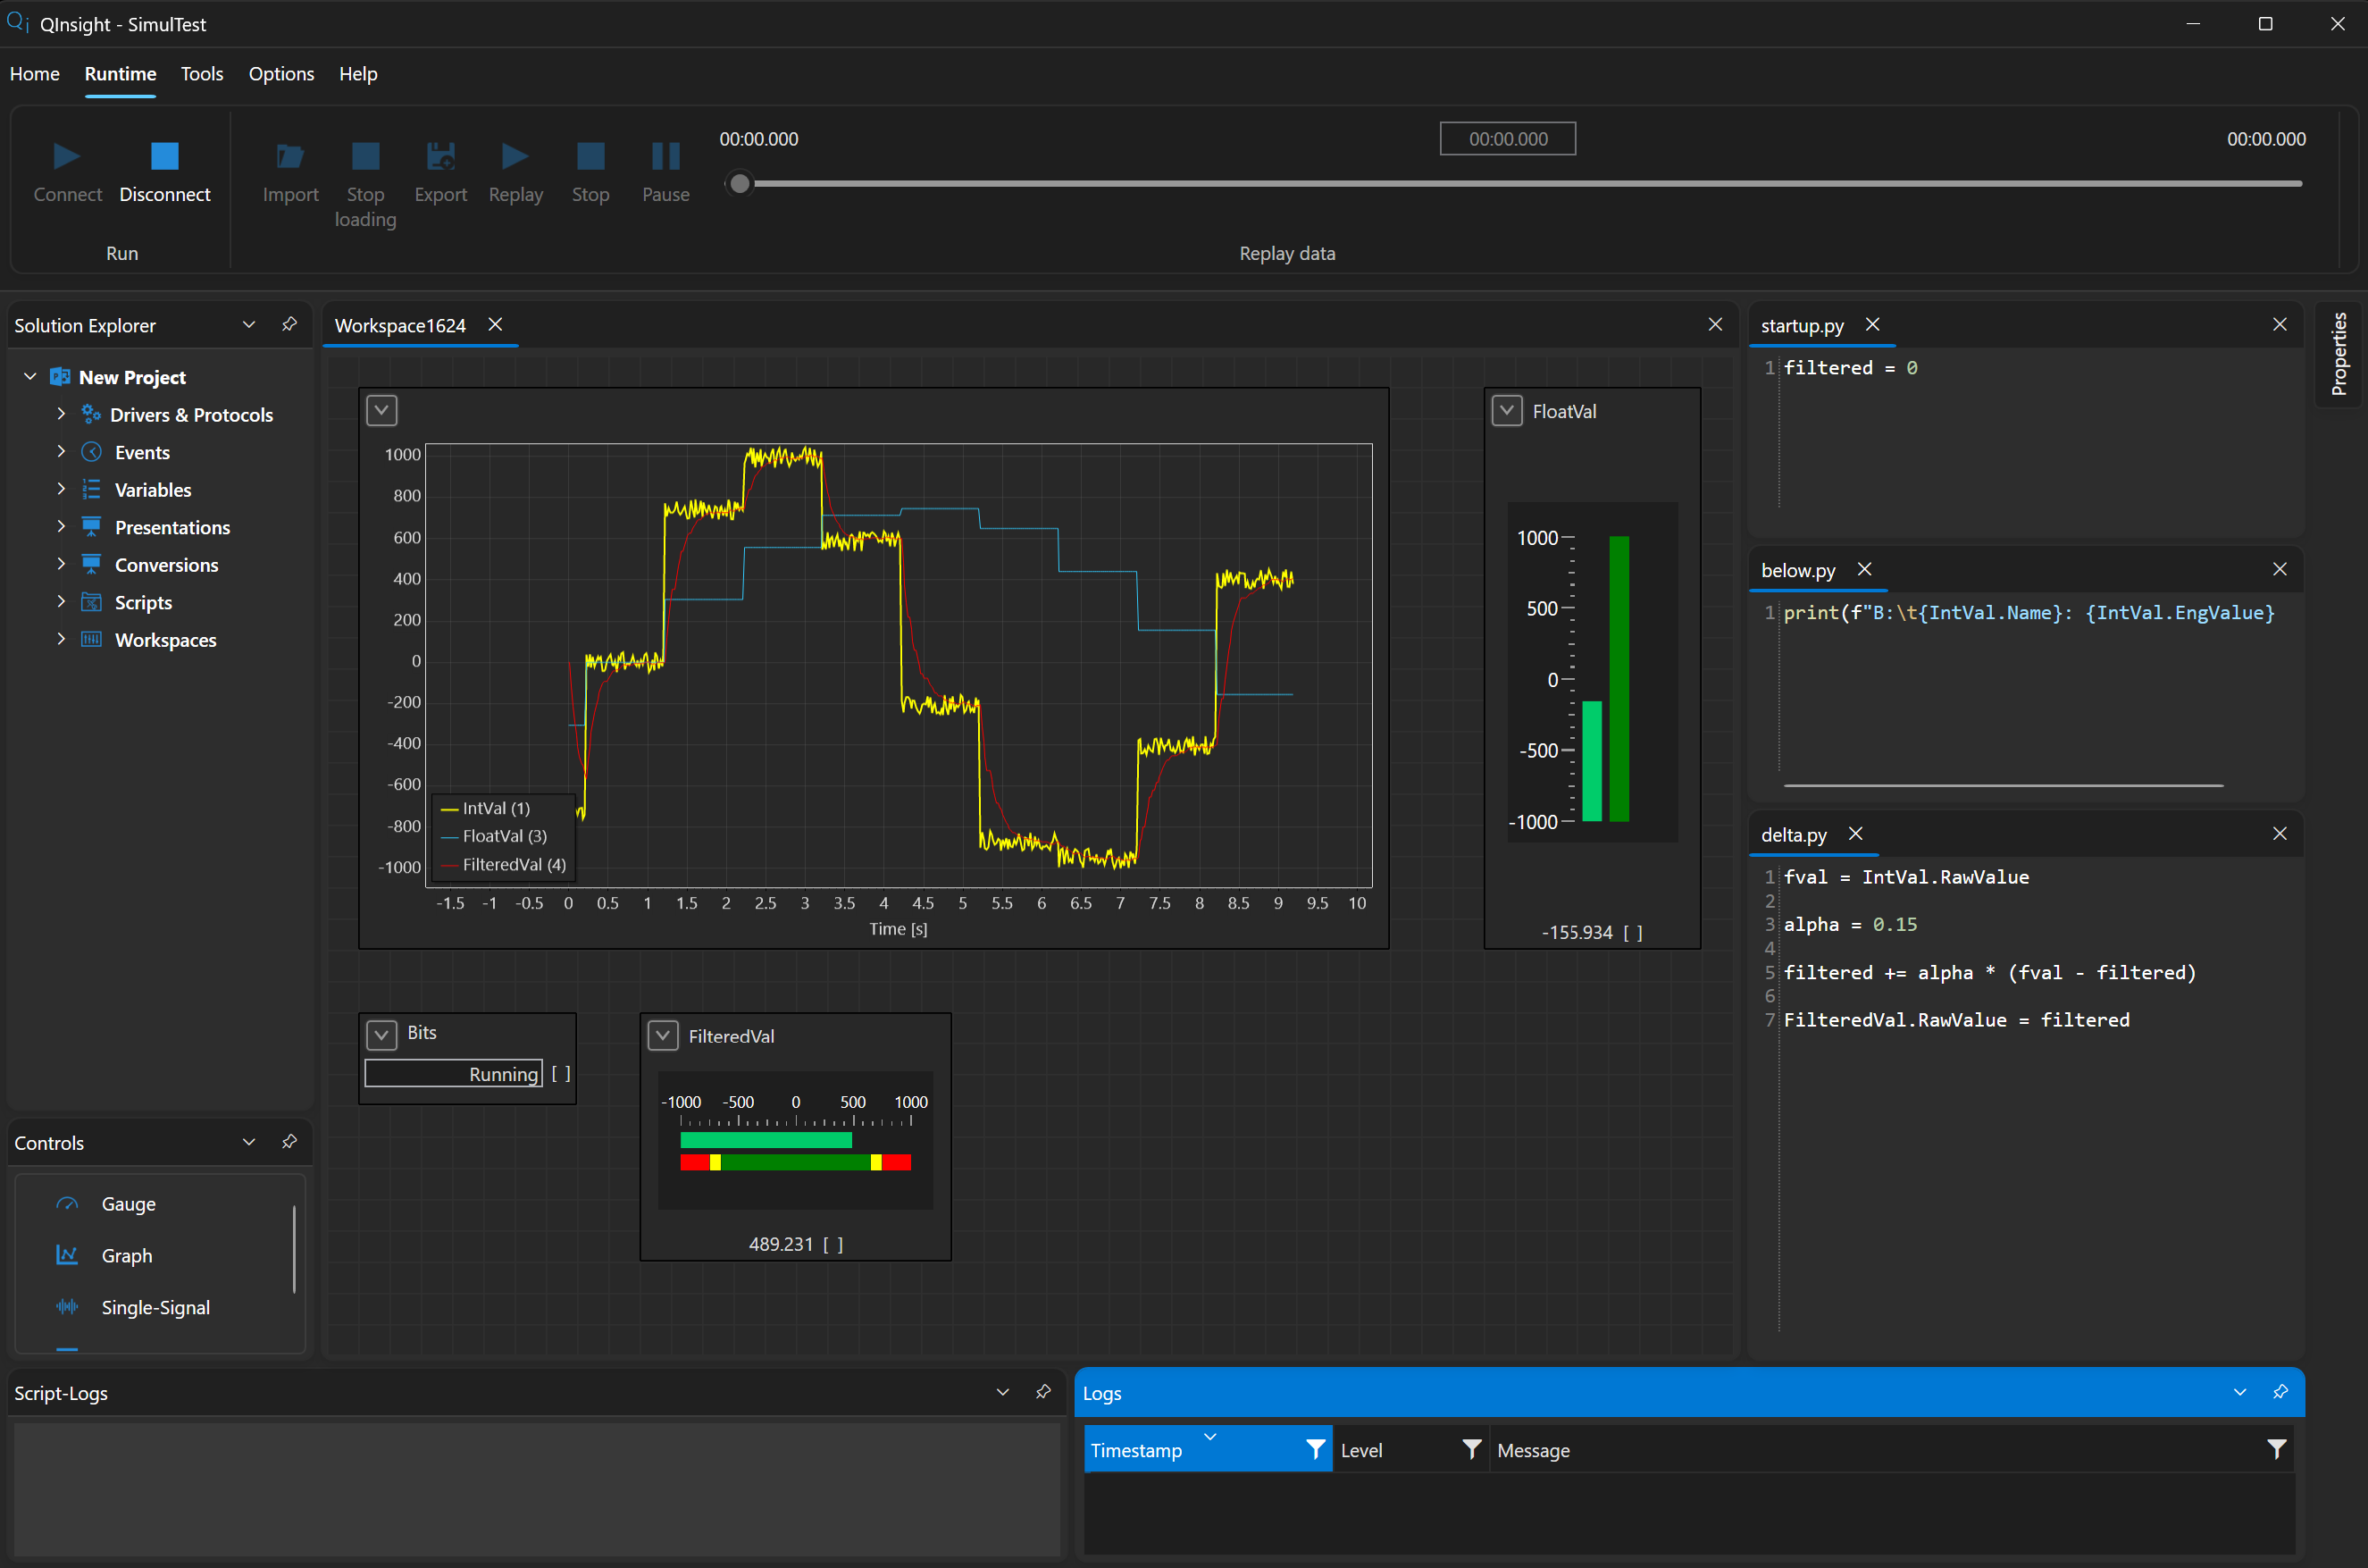Open the Runtime ribbon tab

click(x=120, y=74)
